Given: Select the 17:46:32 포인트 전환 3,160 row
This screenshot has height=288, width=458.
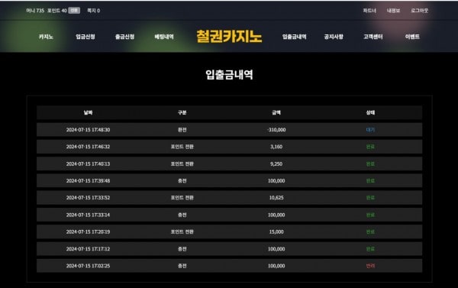Looking at the screenshot, I should click(x=229, y=147).
